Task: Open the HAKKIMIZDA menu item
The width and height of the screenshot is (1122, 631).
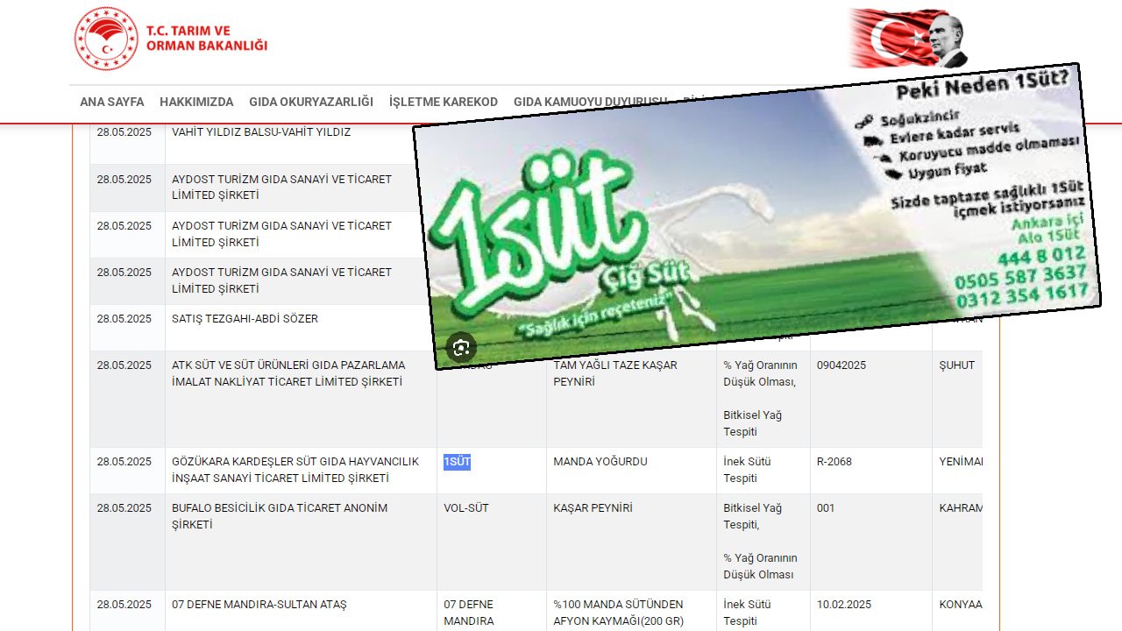Action: coord(196,102)
